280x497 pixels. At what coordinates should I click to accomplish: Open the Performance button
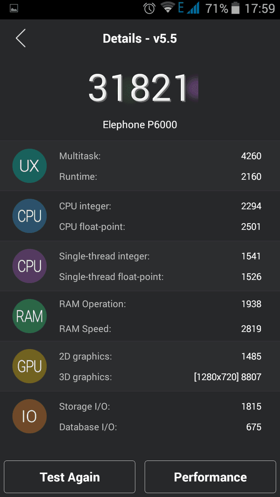pyautogui.click(x=210, y=477)
